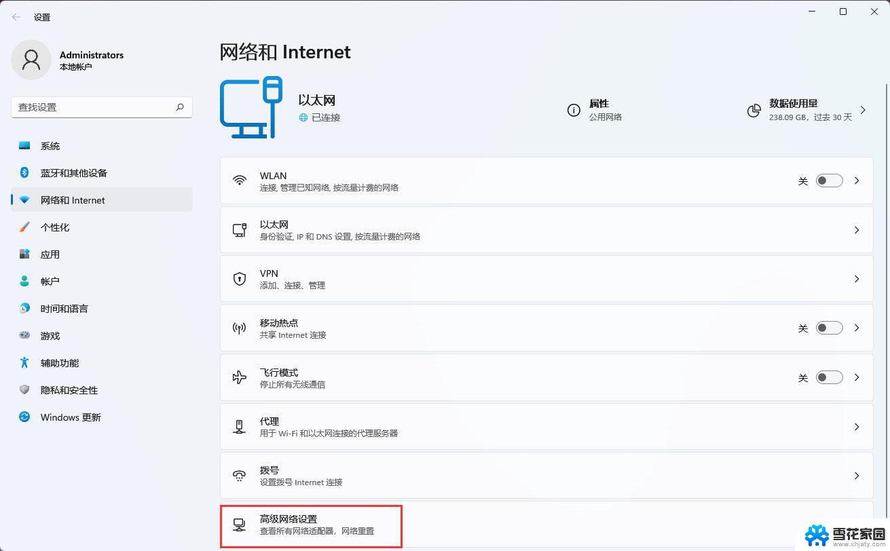Open 高级网络设置 option
Viewport: 890px width, 551px height.
click(x=546, y=525)
